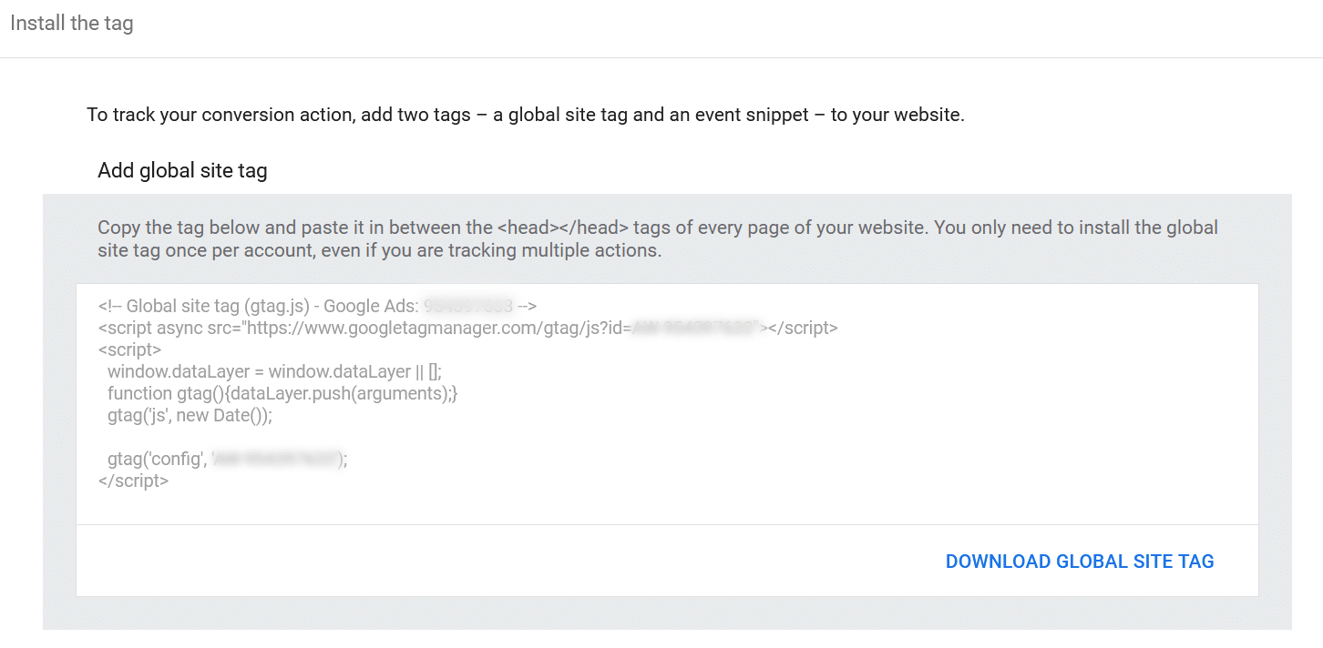Click the opening <script> tag line
The image size is (1323, 648).
129,349
